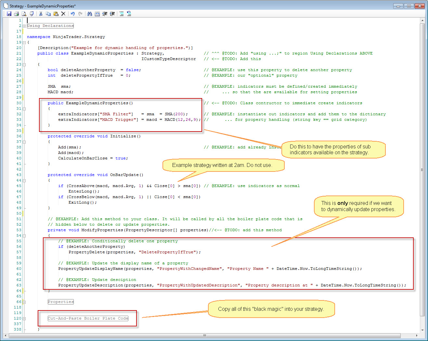The height and width of the screenshot is (341, 428).
Task: Collapse the class body at line 23
Action: click(x=24, y=65)
